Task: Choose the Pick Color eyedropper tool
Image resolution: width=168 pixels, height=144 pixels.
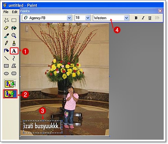Action: (6, 35)
